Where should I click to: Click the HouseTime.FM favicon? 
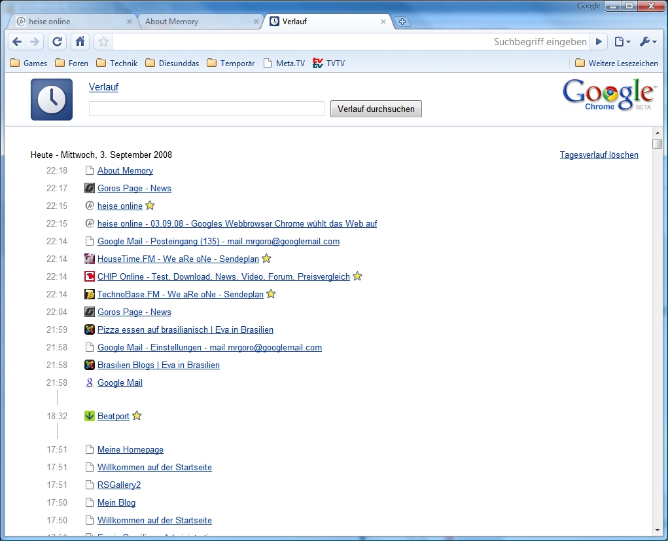point(90,259)
